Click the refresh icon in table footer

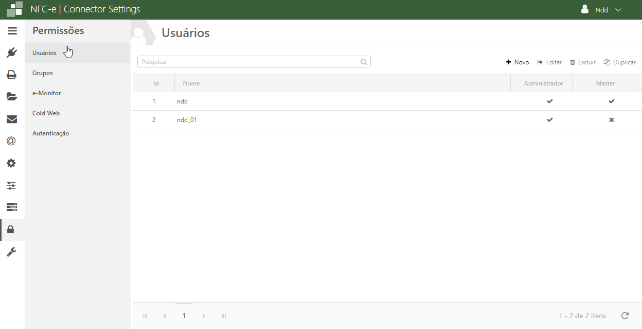[625, 316]
